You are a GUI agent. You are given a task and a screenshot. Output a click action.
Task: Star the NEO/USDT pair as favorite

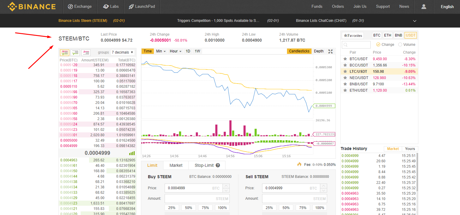345,78
